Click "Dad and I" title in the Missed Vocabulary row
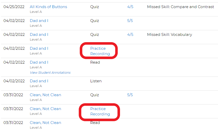 pyautogui.click(x=39, y=35)
